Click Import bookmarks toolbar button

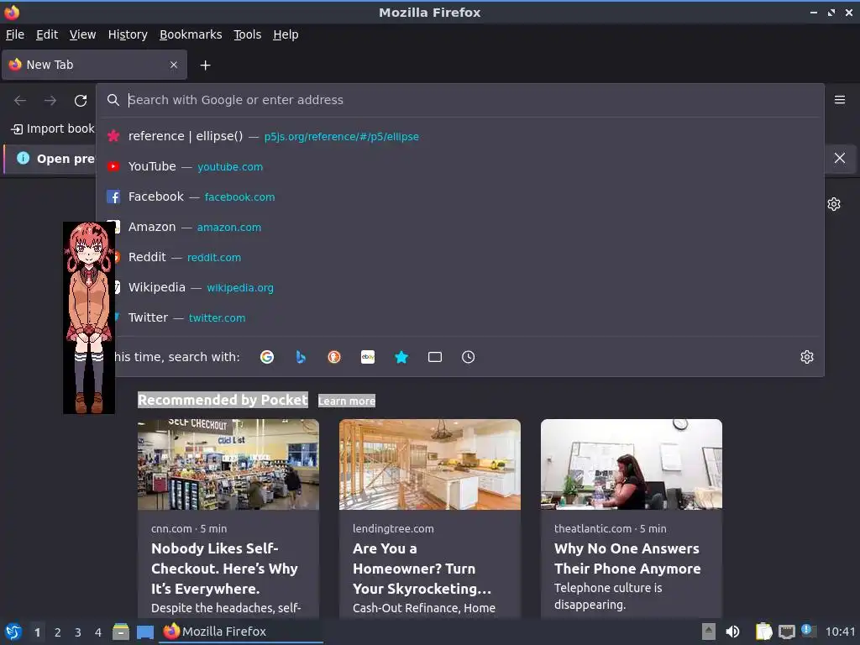click(53, 128)
